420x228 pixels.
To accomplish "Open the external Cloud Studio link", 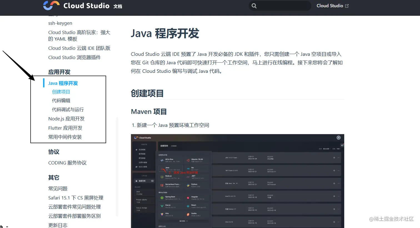I will pyautogui.click(x=332, y=6).
